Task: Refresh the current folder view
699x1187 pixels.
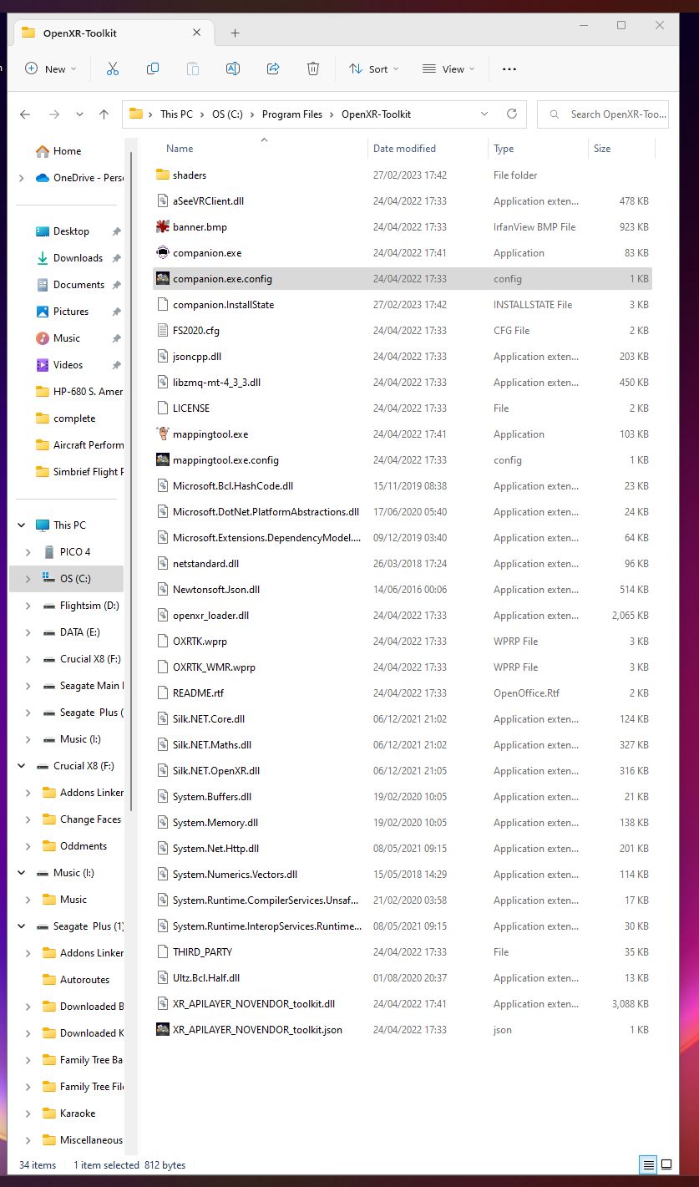Action: point(512,114)
